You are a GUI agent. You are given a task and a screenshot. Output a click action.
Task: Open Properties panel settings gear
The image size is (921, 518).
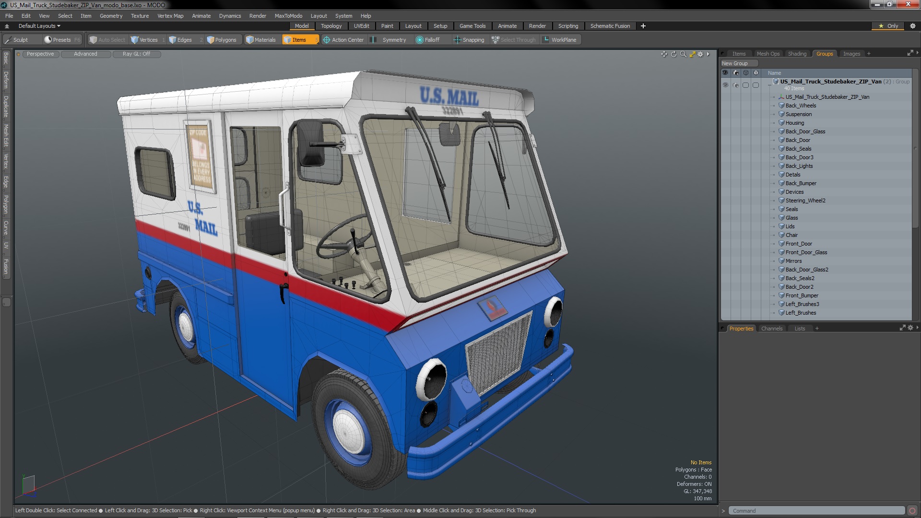coord(910,328)
